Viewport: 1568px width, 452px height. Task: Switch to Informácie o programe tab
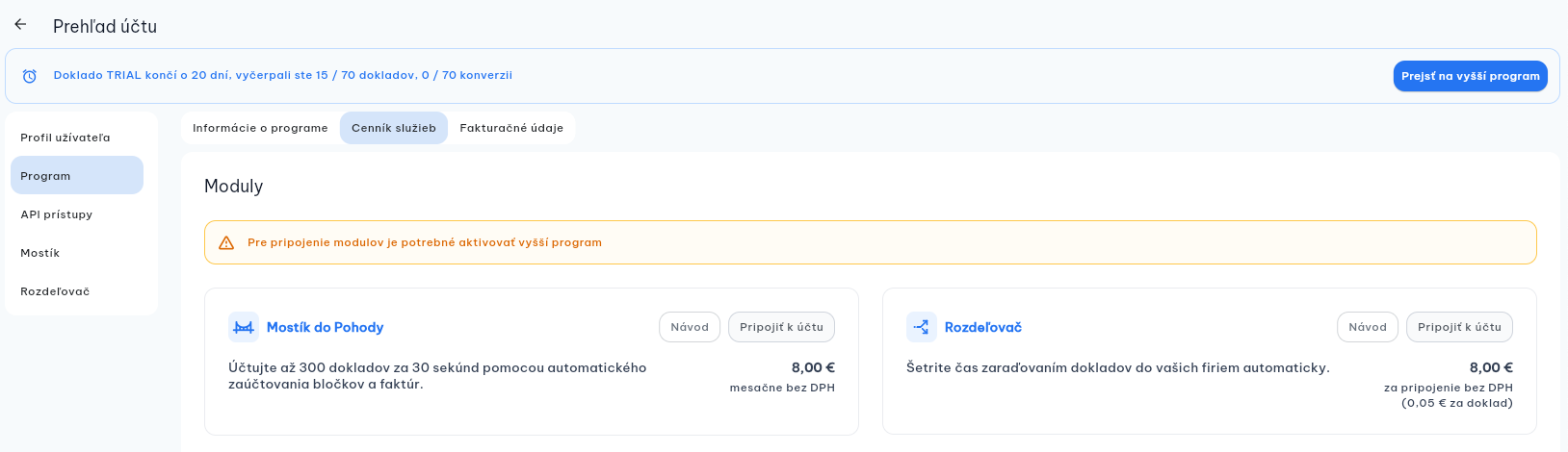pyautogui.click(x=260, y=128)
